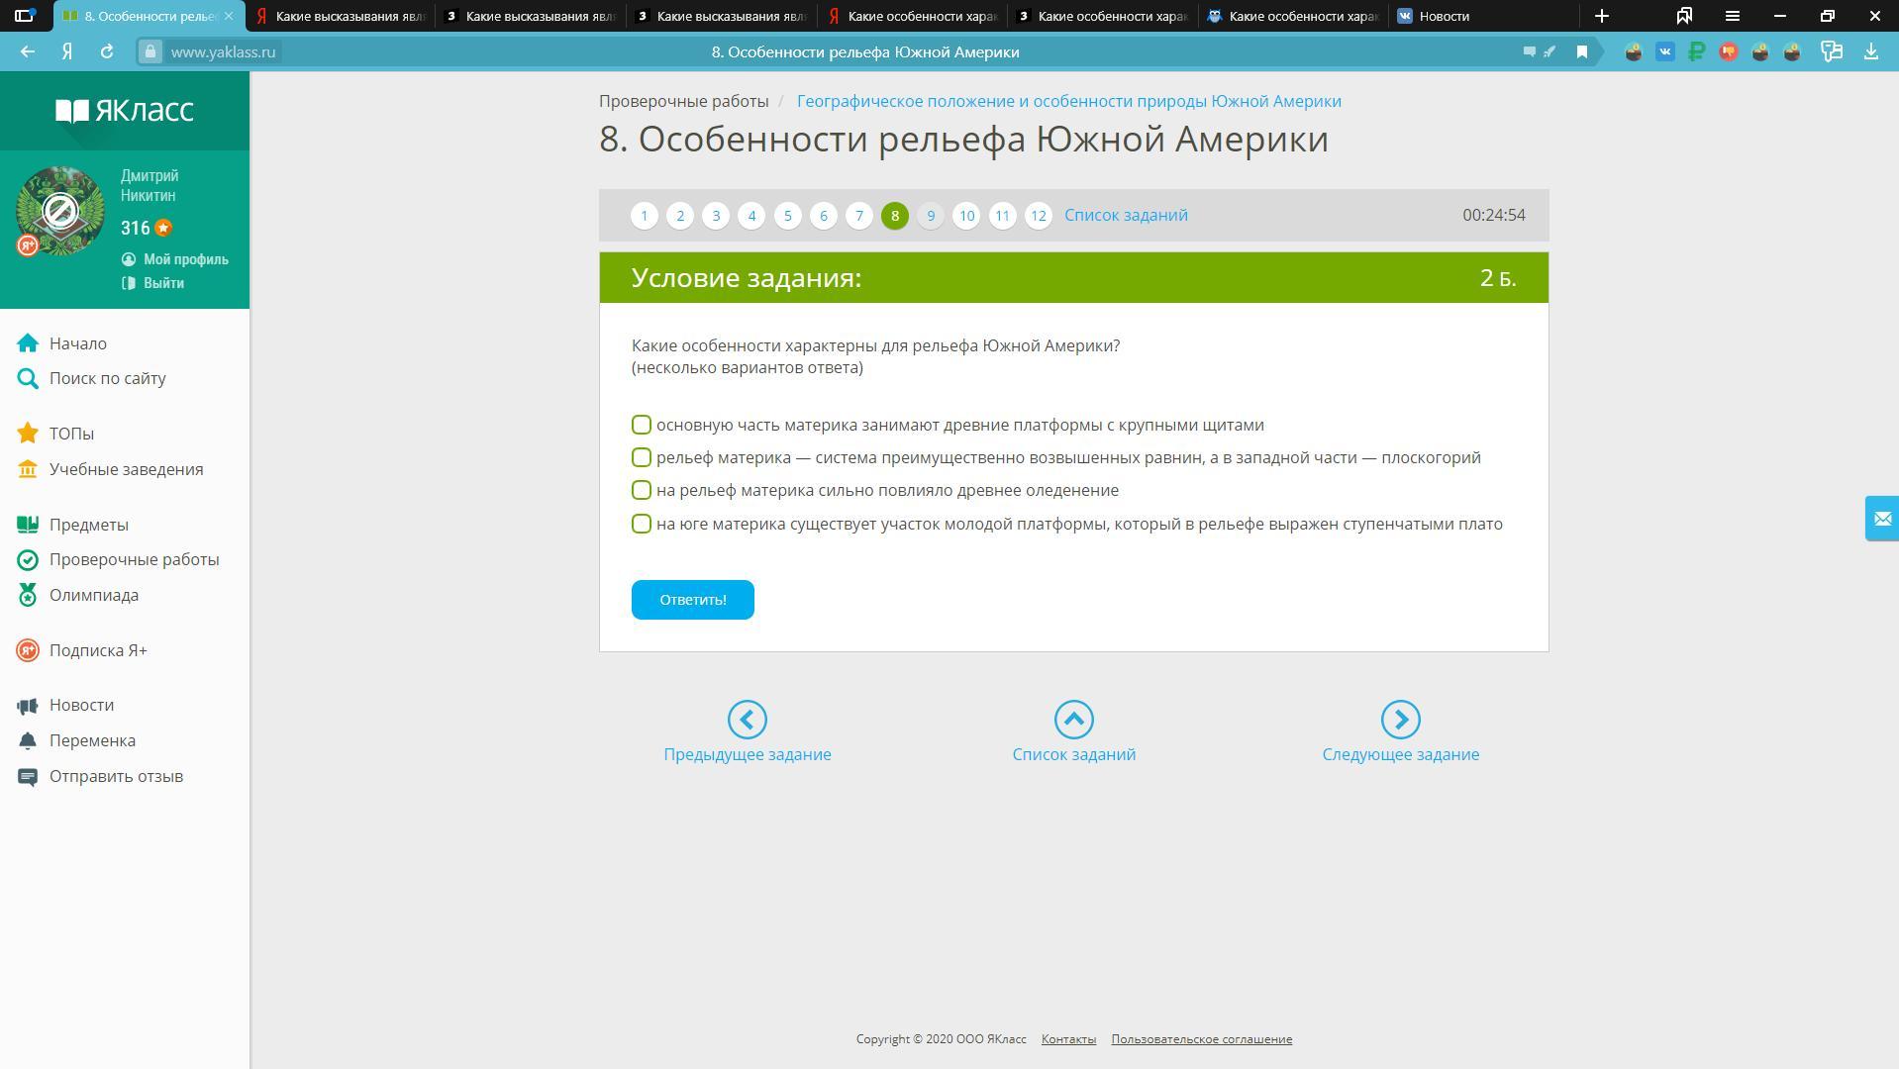Click browser back arrow
The width and height of the screenshot is (1899, 1069).
28,51
